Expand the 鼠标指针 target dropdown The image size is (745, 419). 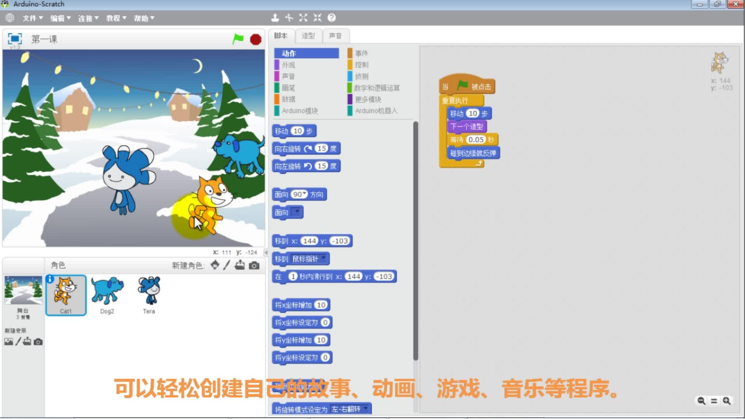[x=323, y=258]
